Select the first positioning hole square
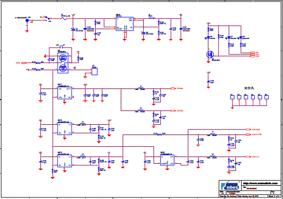The image size is (283, 199). pos(232,97)
